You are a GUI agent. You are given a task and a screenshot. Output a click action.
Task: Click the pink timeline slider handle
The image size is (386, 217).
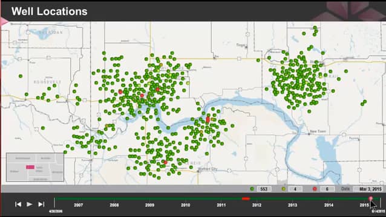pos(371,198)
